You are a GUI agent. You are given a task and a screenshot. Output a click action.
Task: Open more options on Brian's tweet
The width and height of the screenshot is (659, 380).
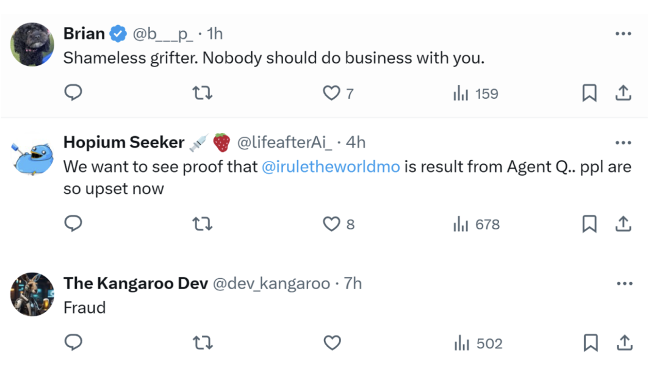pos(623,34)
